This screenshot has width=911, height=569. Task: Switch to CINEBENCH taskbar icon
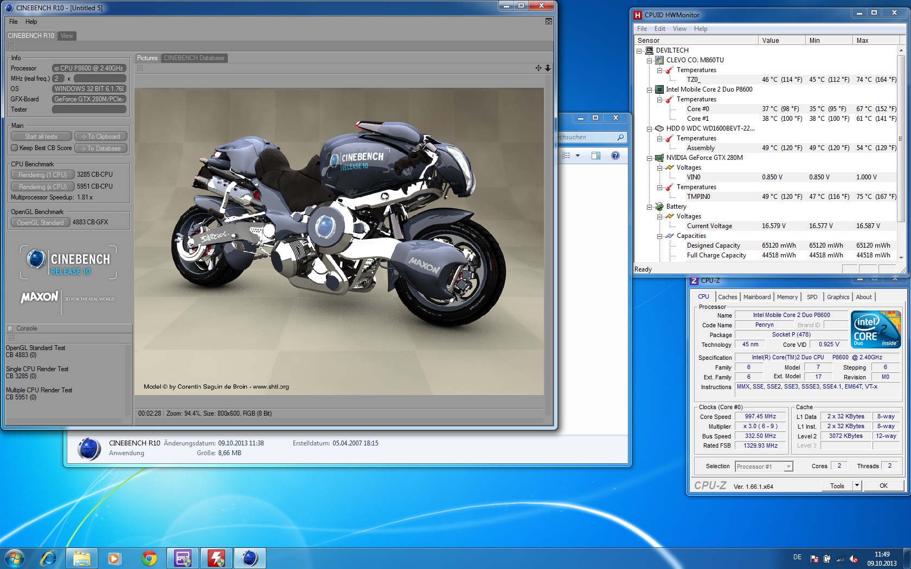point(250,558)
